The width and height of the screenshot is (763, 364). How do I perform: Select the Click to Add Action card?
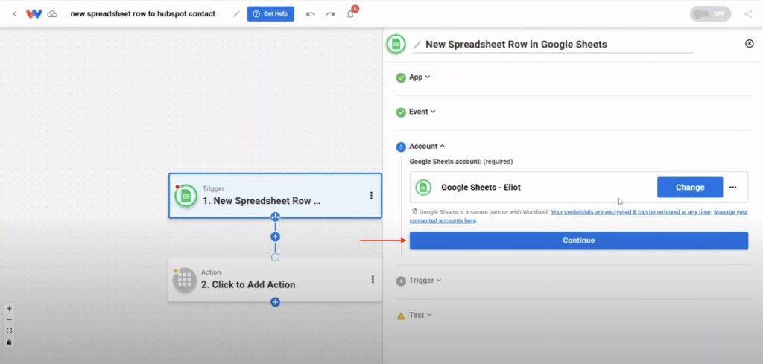(x=275, y=279)
